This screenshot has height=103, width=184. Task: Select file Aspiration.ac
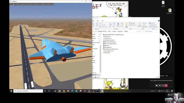pyautogui.click(x=107, y=36)
